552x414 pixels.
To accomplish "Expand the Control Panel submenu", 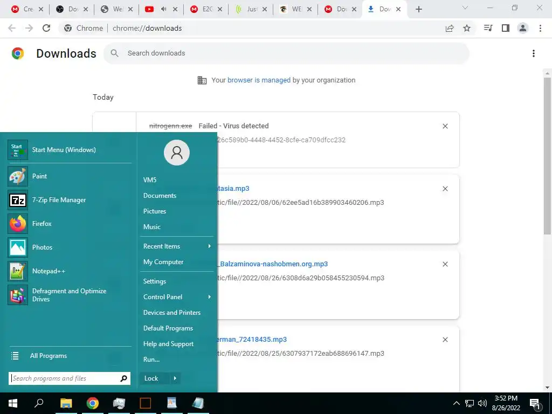I will [177, 297].
